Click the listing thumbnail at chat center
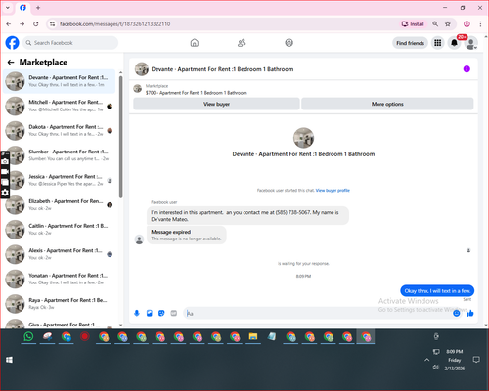489x391 pixels. [x=303, y=138]
